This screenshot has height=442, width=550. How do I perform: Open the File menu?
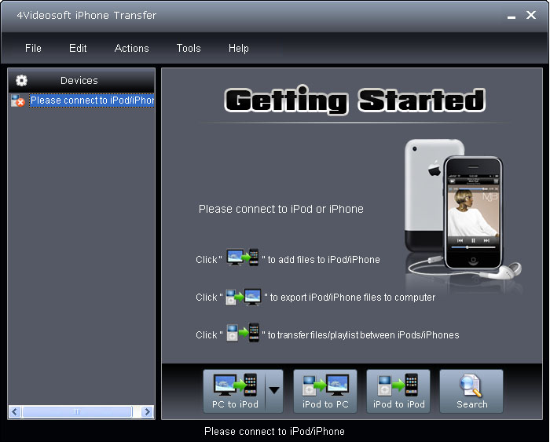click(33, 48)
